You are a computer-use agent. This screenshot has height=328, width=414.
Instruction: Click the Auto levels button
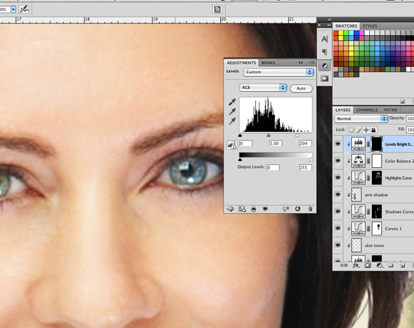click(x=301, y=88)
